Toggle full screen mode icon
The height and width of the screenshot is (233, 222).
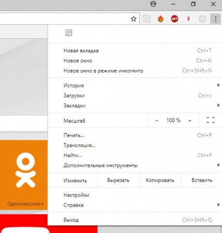click(211, 120)
